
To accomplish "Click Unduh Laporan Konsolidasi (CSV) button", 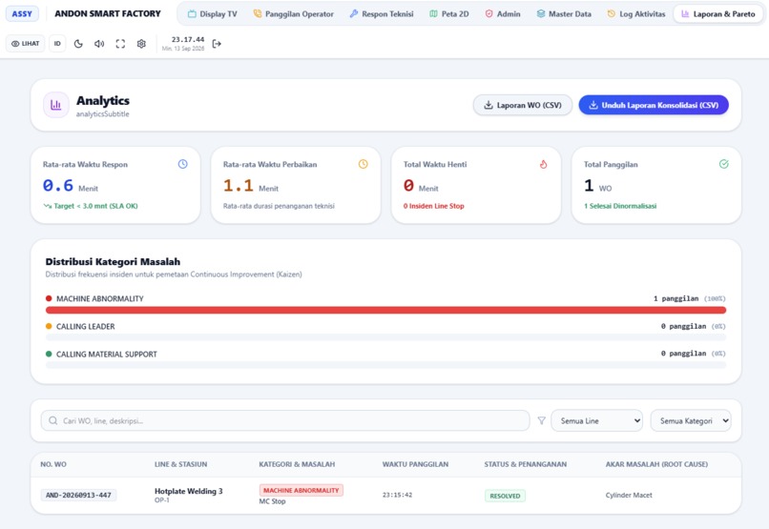I will point(654,105).
